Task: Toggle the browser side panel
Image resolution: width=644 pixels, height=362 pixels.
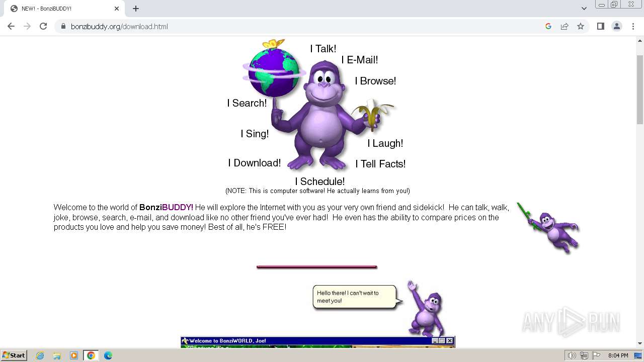Action: (600, 26)
